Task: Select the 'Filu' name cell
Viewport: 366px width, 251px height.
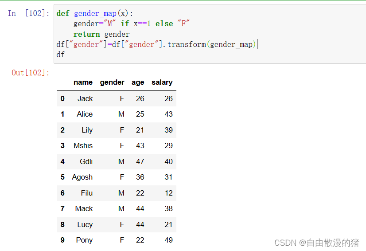Action: (86, 193)
